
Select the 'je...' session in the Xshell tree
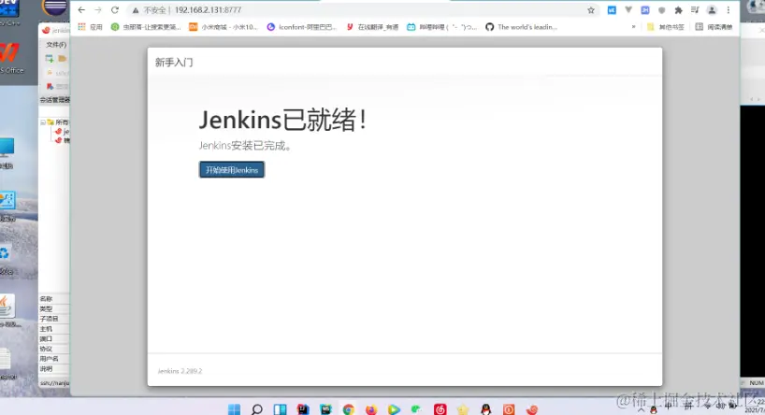tap(63, 131)
